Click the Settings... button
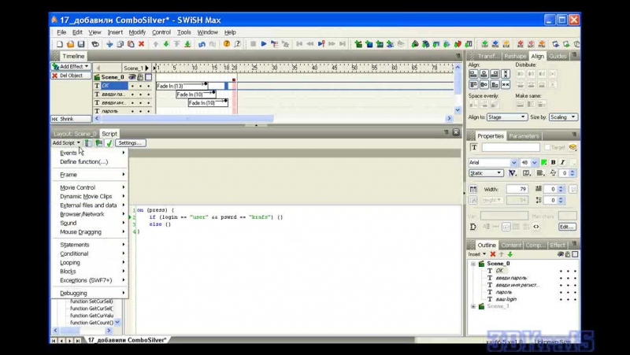Viewport: 630px width, 355px height. coord(130,143)
